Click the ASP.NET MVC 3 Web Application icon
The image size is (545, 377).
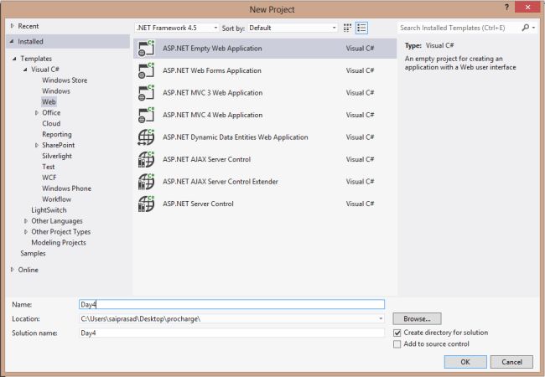click(x=146, y=93)
